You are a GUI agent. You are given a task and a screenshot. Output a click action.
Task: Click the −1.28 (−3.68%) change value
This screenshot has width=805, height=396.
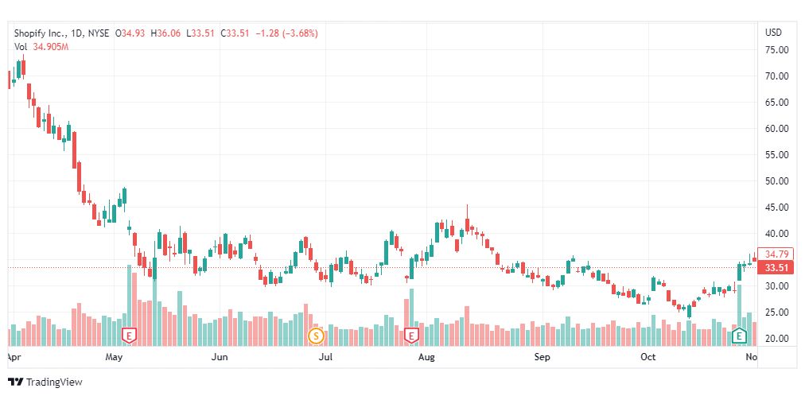(x=287, y=33)
